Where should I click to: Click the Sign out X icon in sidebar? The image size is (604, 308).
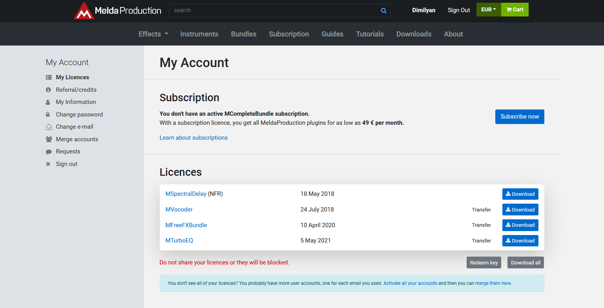pyautogui.click(x=48, y=164)
